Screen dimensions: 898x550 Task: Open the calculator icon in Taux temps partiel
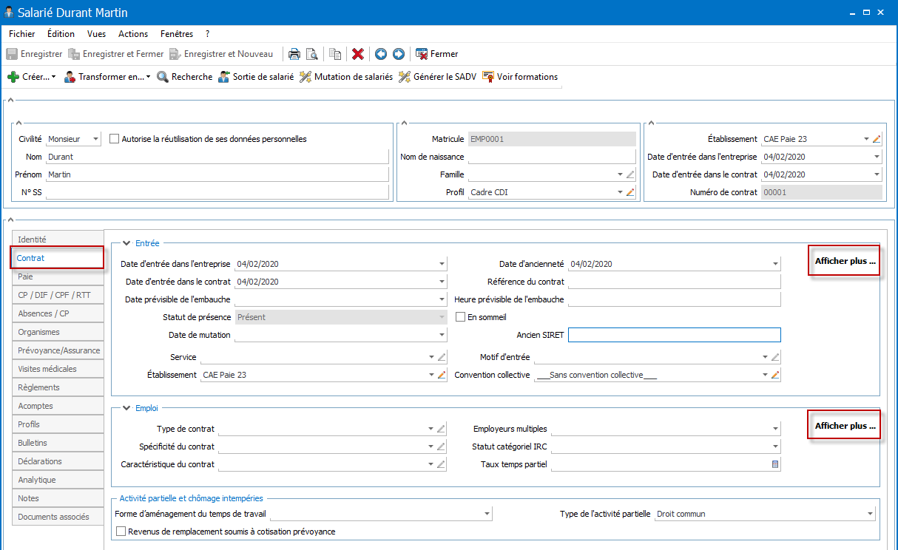pyautogui.click(x=775, y=464)
